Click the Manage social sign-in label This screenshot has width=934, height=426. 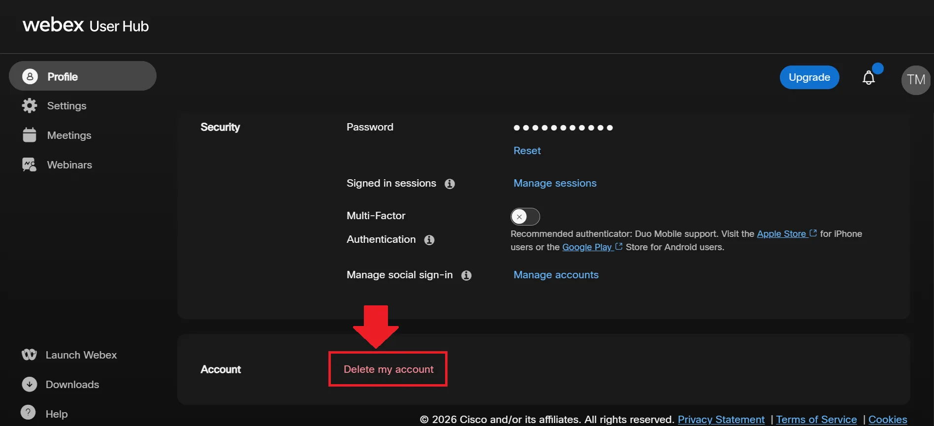[x=399, y=275]
